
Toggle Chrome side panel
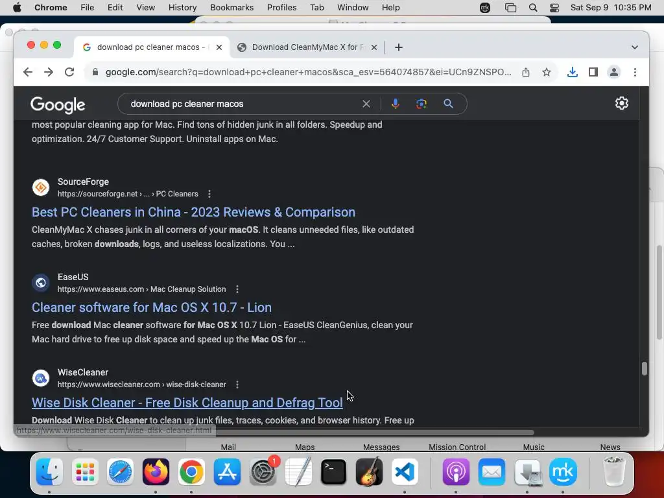tap(593, 72)
